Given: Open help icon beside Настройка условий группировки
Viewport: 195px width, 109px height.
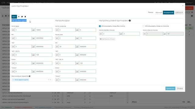Looking at the screenshot, I should pyautogui.click(x=130, y=21).
